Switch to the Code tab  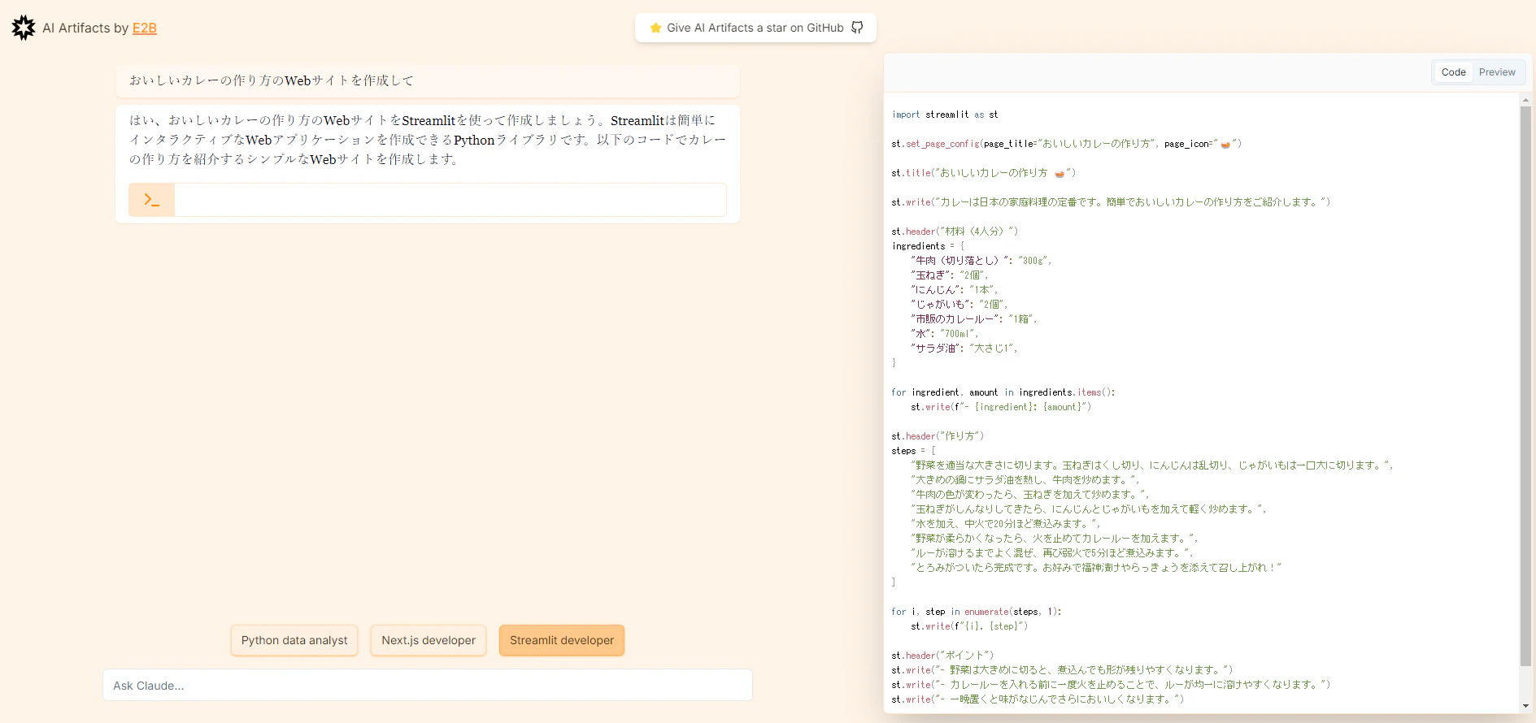[x=1453, y=72]
